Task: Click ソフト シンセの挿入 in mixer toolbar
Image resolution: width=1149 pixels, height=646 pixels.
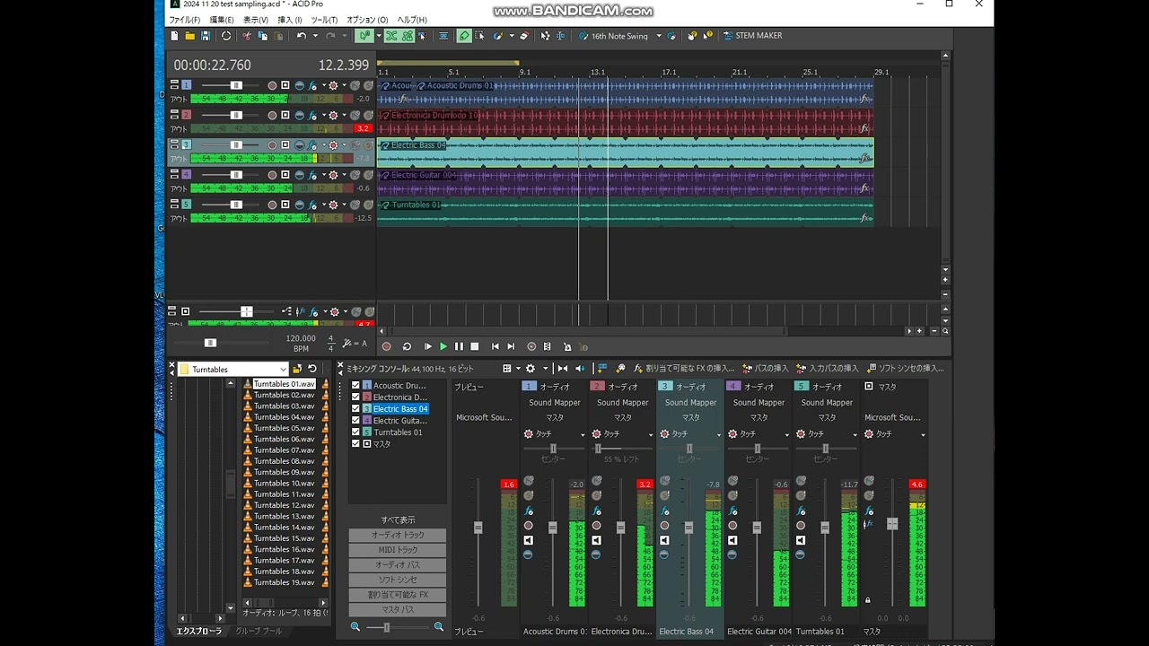Action: [x=905, y=368]
